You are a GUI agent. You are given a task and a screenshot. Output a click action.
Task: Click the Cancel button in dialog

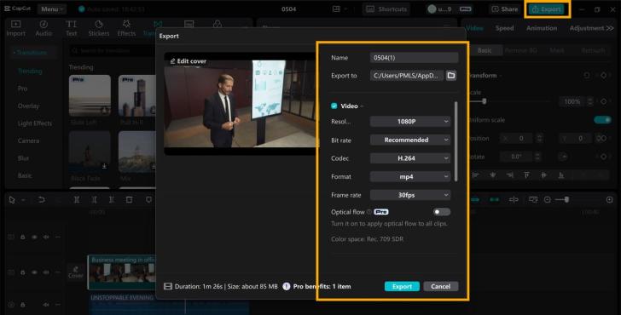tap(441, 286)
